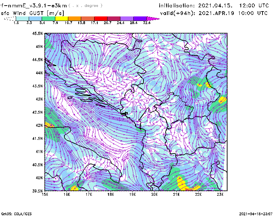
Task: Click the "43.5N" latitude label
Action: [37, 86]
